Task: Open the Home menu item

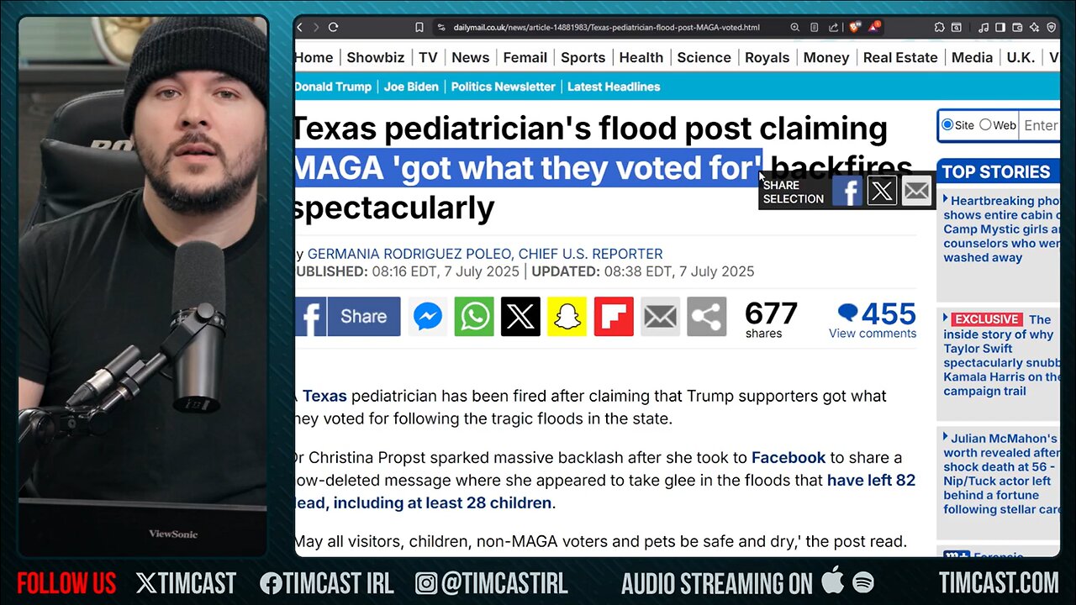Action: [314, 57]
